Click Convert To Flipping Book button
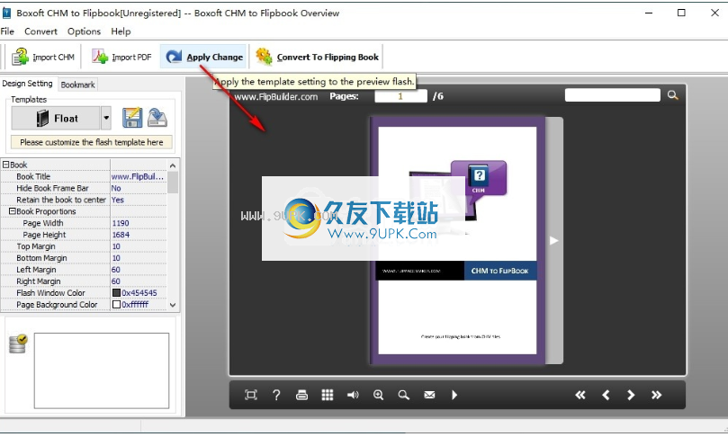 [x=317, y=57]
